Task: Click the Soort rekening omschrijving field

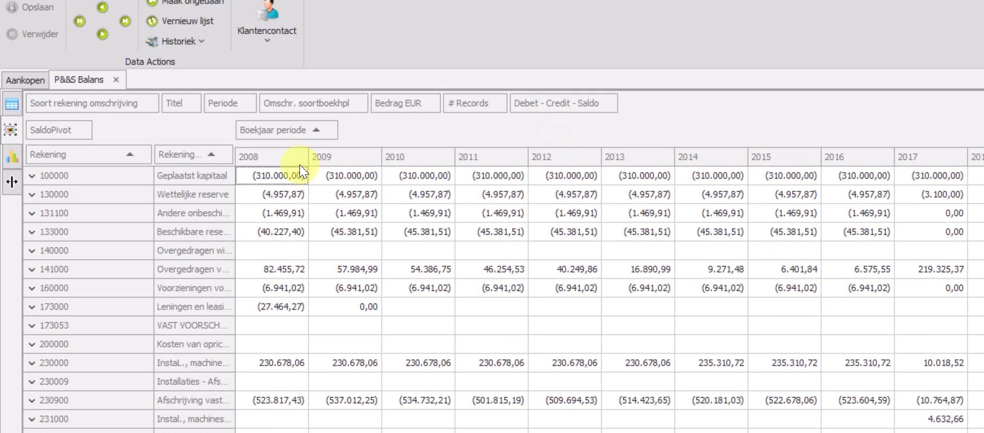Action: pyautogui.click(x=92, y=103)
